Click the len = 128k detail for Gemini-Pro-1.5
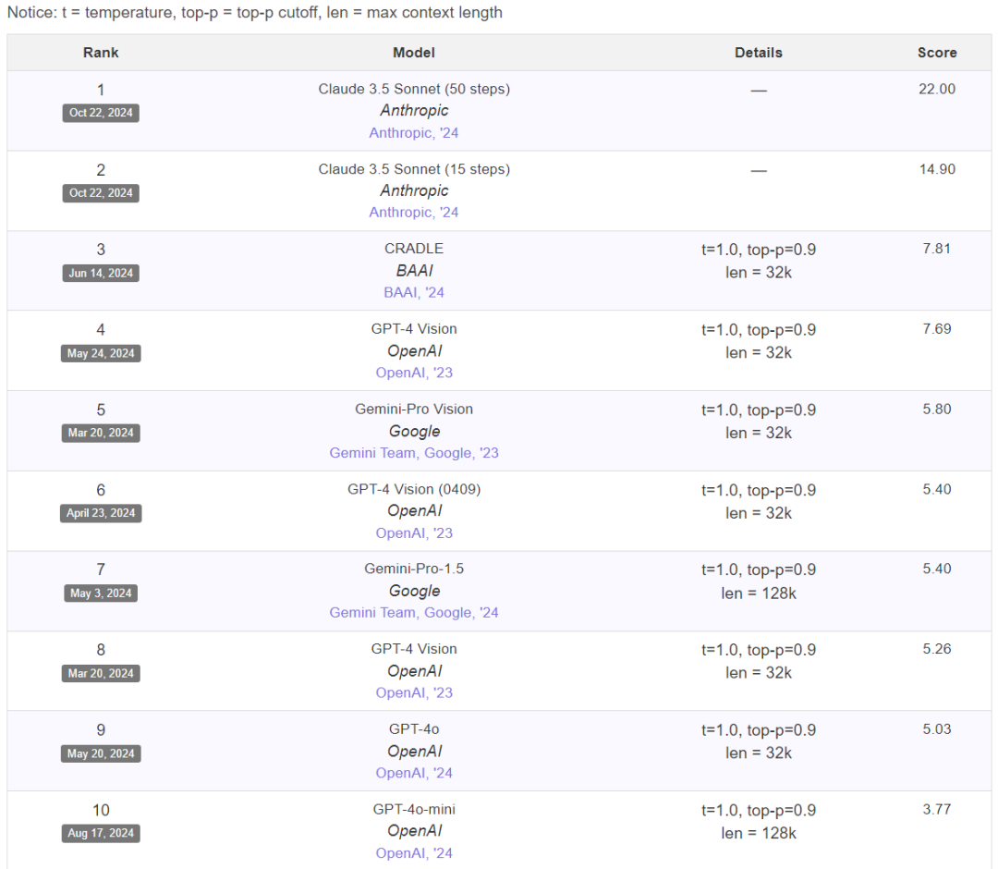 click(758, 594)
